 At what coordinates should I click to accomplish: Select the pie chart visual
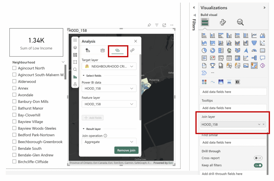[x=204, y=50]
